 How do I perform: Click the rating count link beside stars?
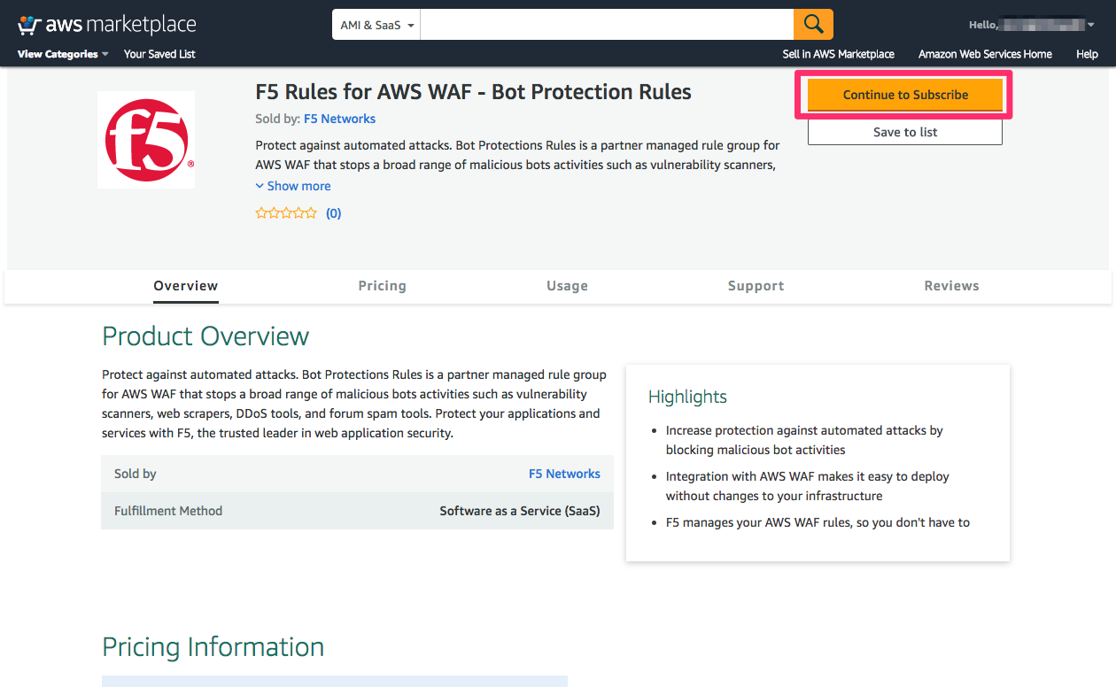click(333, 212)
